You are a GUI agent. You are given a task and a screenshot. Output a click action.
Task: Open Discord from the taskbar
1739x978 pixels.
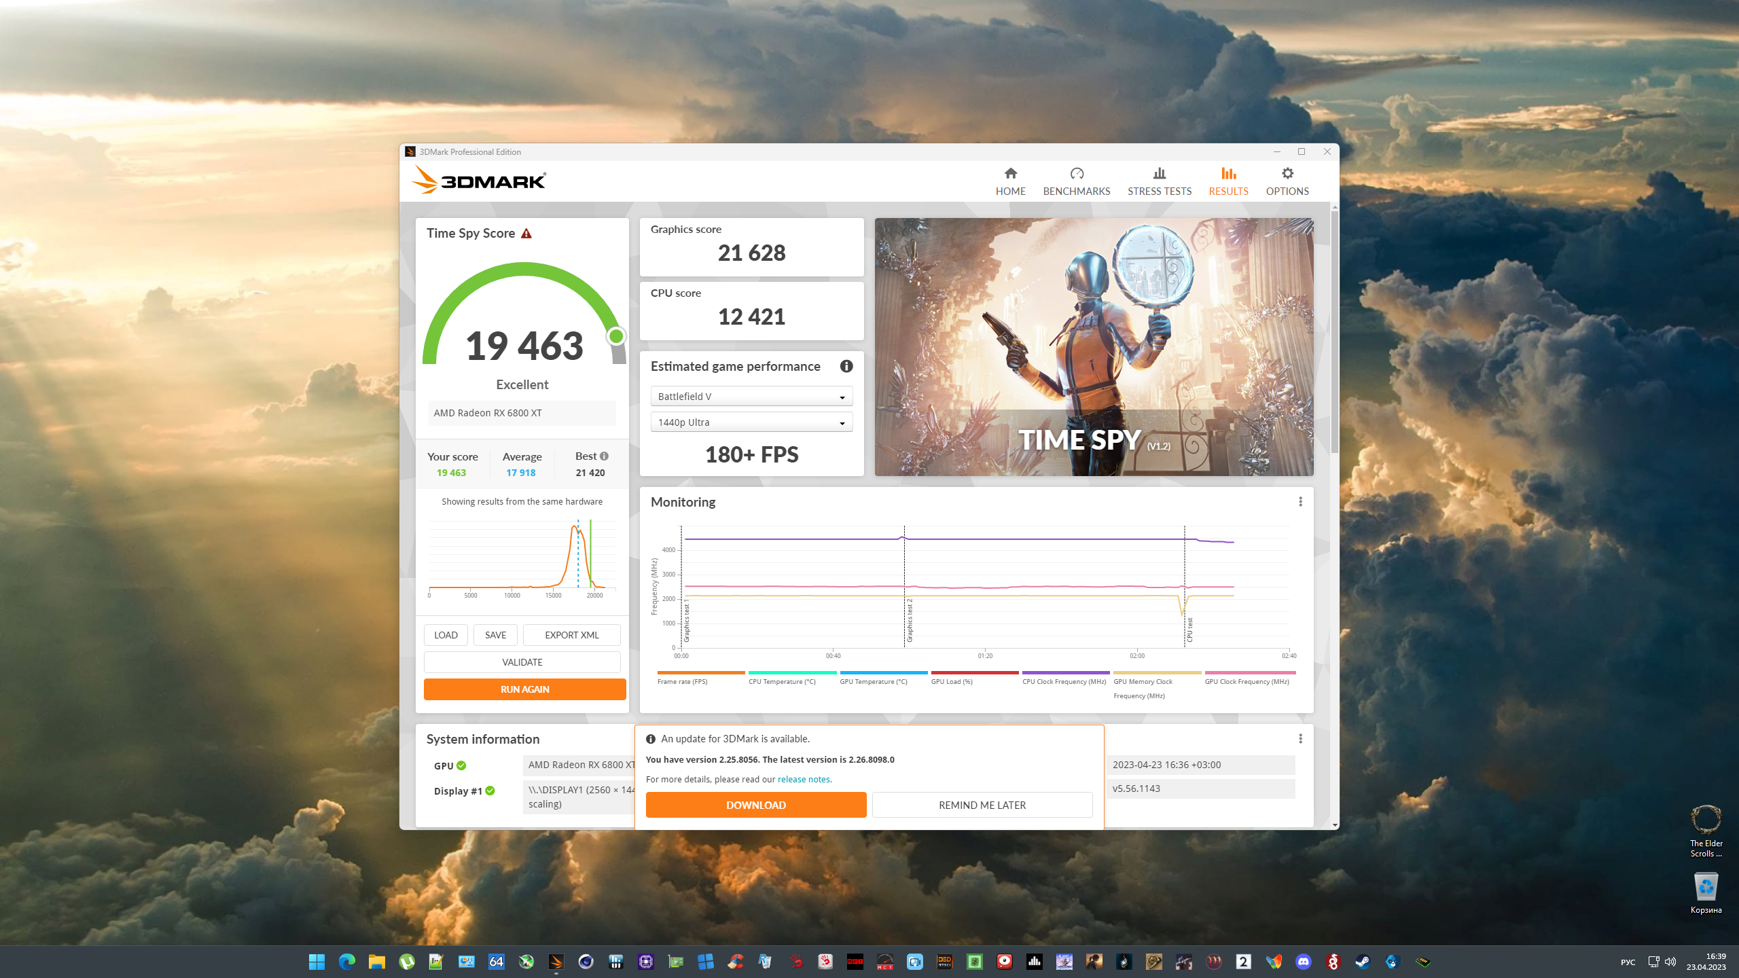click(x=1303, y=962)
